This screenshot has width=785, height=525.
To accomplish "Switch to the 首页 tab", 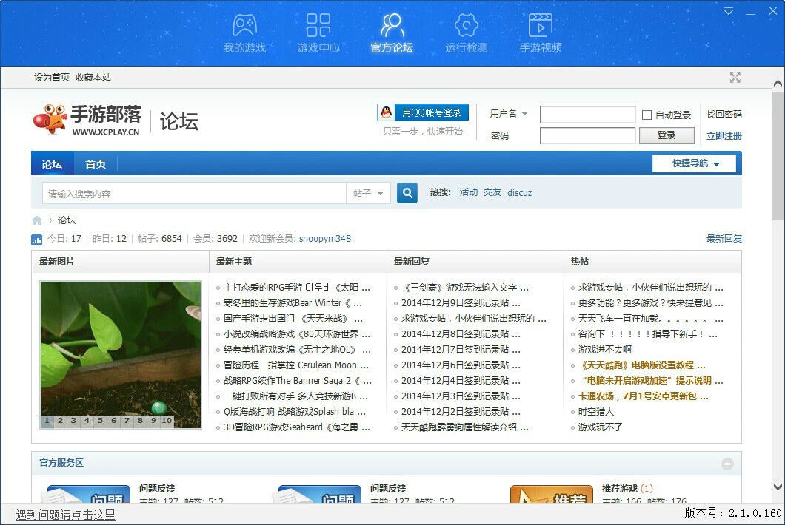I will pos(95,163).
